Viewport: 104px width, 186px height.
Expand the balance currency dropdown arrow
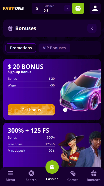click(x=67, y=8)
